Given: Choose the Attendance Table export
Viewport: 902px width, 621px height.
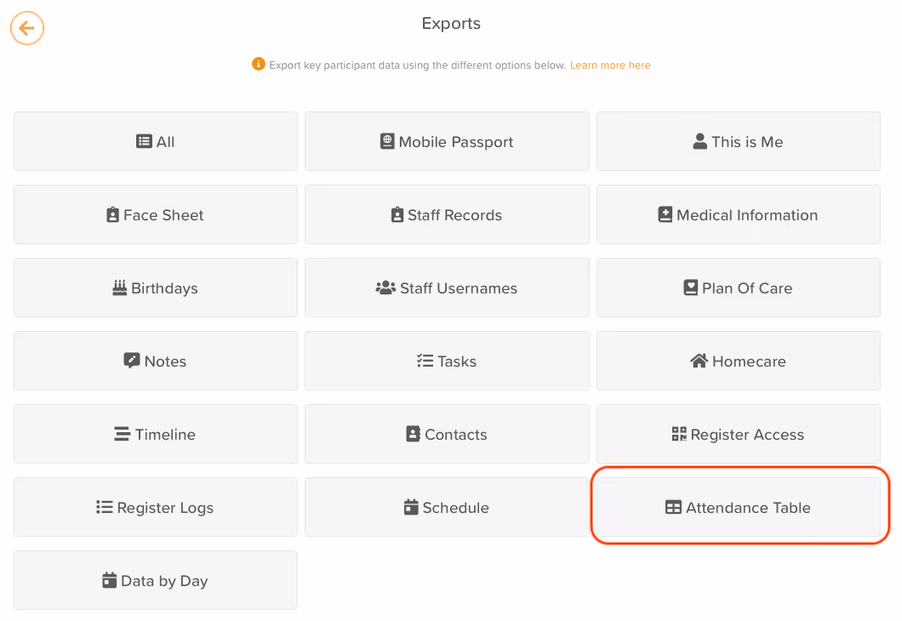Looking at the screenshot, I should (x=738, y=507).
